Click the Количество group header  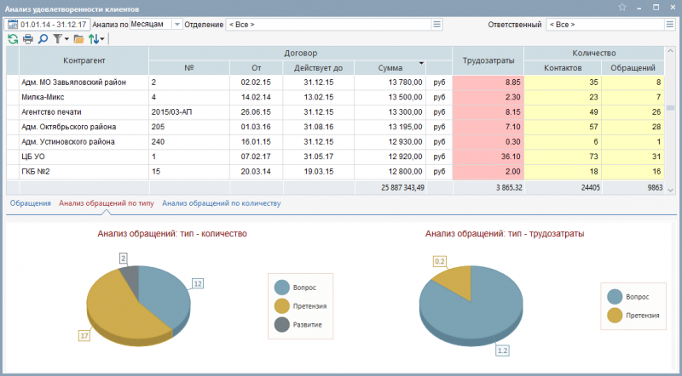[x=594, y=54]
